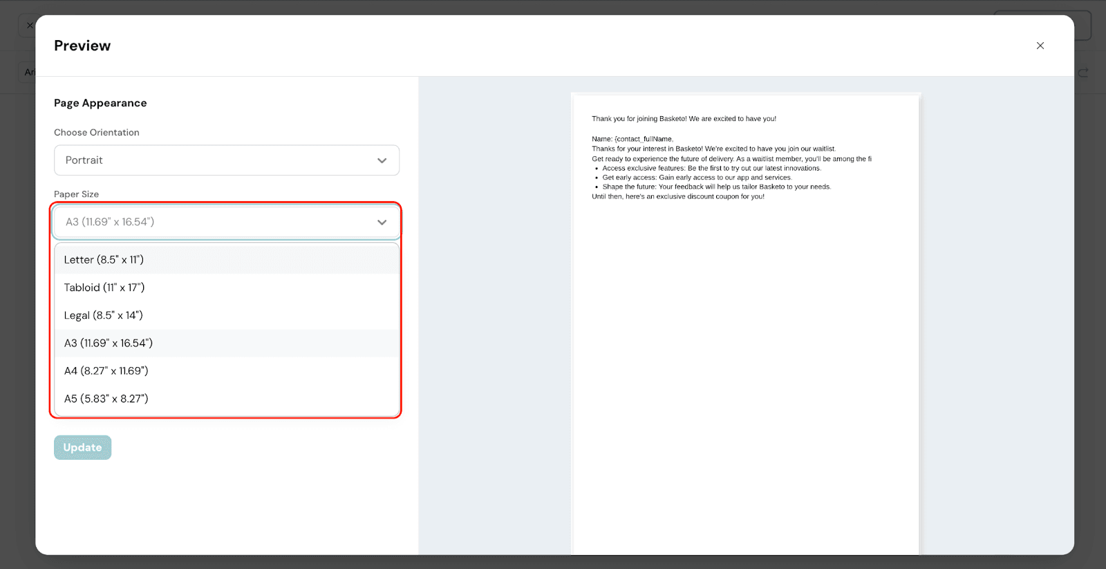
Task: Choose the A4 (8.27" x 11.69") paper size
Action: pyautogui.click(x=106, y=371)
